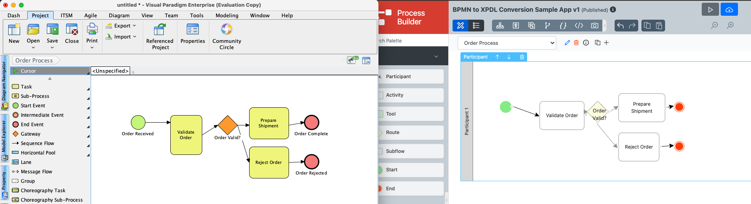Open the Diagram menu tab
751x204 pixels.
pyautogui.click(x=119, y=15)
